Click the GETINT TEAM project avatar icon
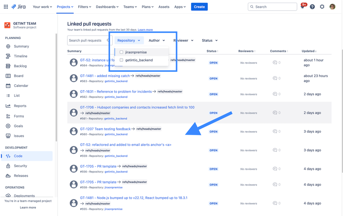Screen dimensions: 343x216 tap(7, 25)
